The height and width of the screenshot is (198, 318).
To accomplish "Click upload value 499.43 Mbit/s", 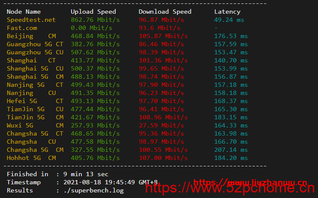I will 95,85.
